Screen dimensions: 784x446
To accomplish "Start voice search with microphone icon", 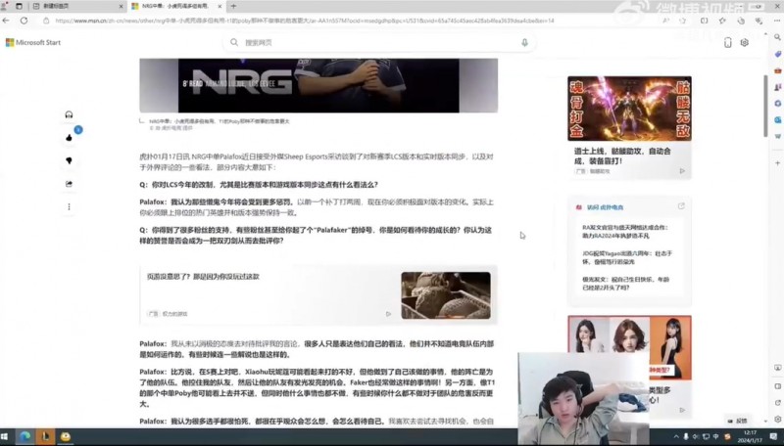I will (524, 43).
